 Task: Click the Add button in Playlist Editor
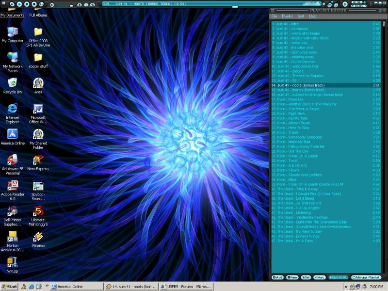pyautogui.click(x=277, y=277)
